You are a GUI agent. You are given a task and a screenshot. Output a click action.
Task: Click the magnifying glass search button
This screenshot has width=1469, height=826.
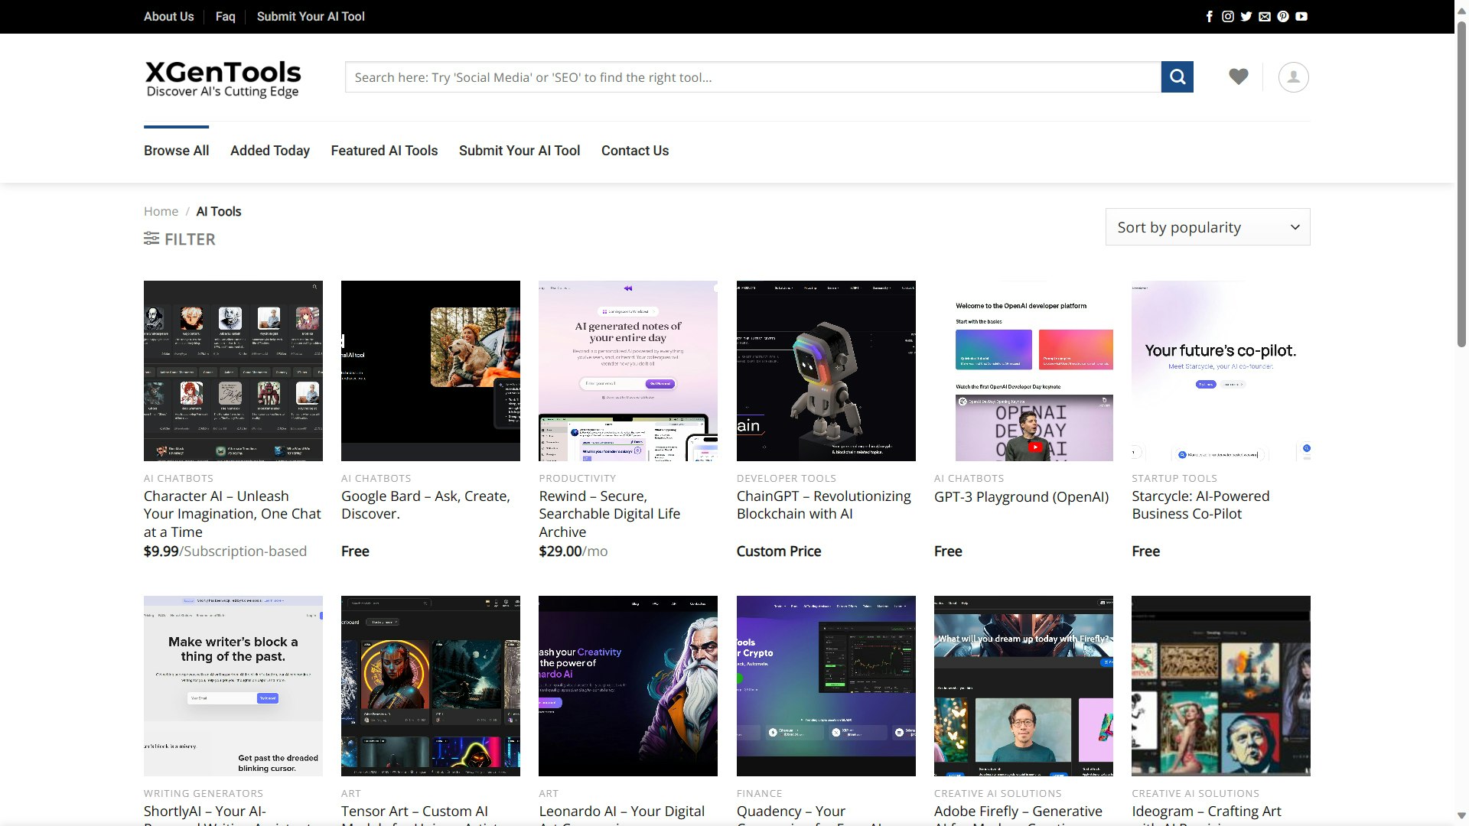tap(1177, 77)
